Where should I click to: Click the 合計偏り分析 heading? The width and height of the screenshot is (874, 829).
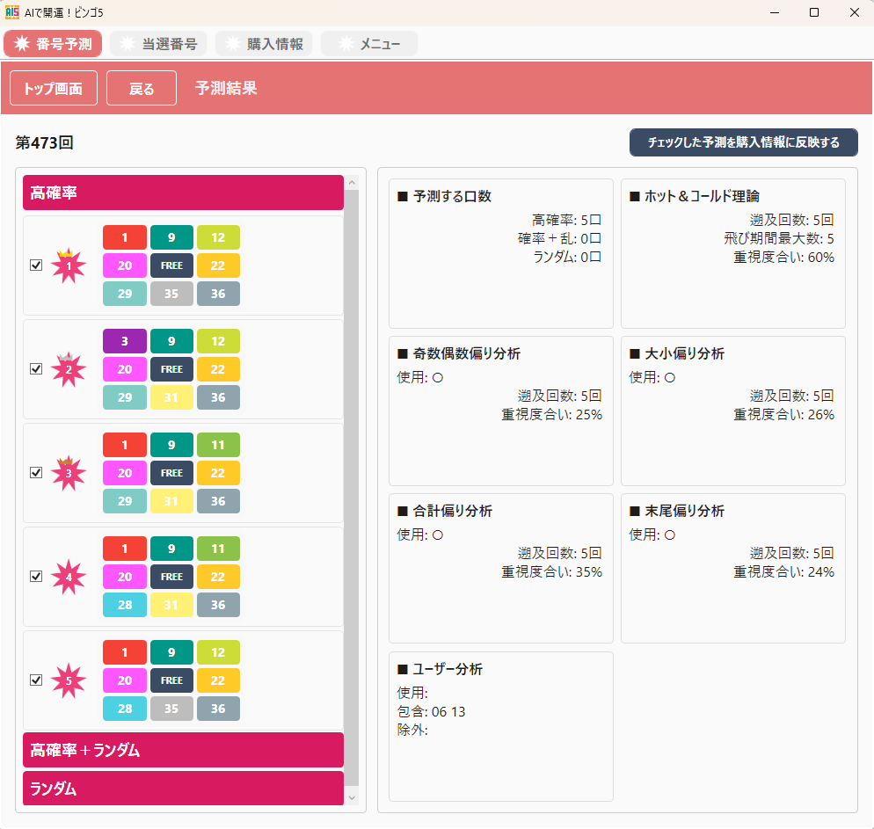point(445,511)
